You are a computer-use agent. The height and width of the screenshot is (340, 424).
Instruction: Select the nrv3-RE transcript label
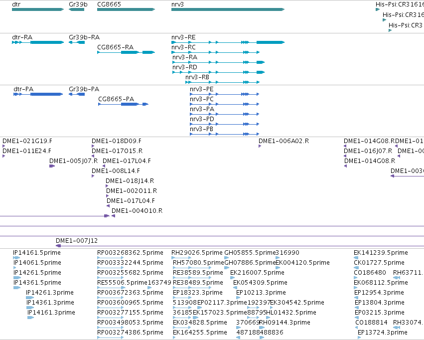point(183,37)
